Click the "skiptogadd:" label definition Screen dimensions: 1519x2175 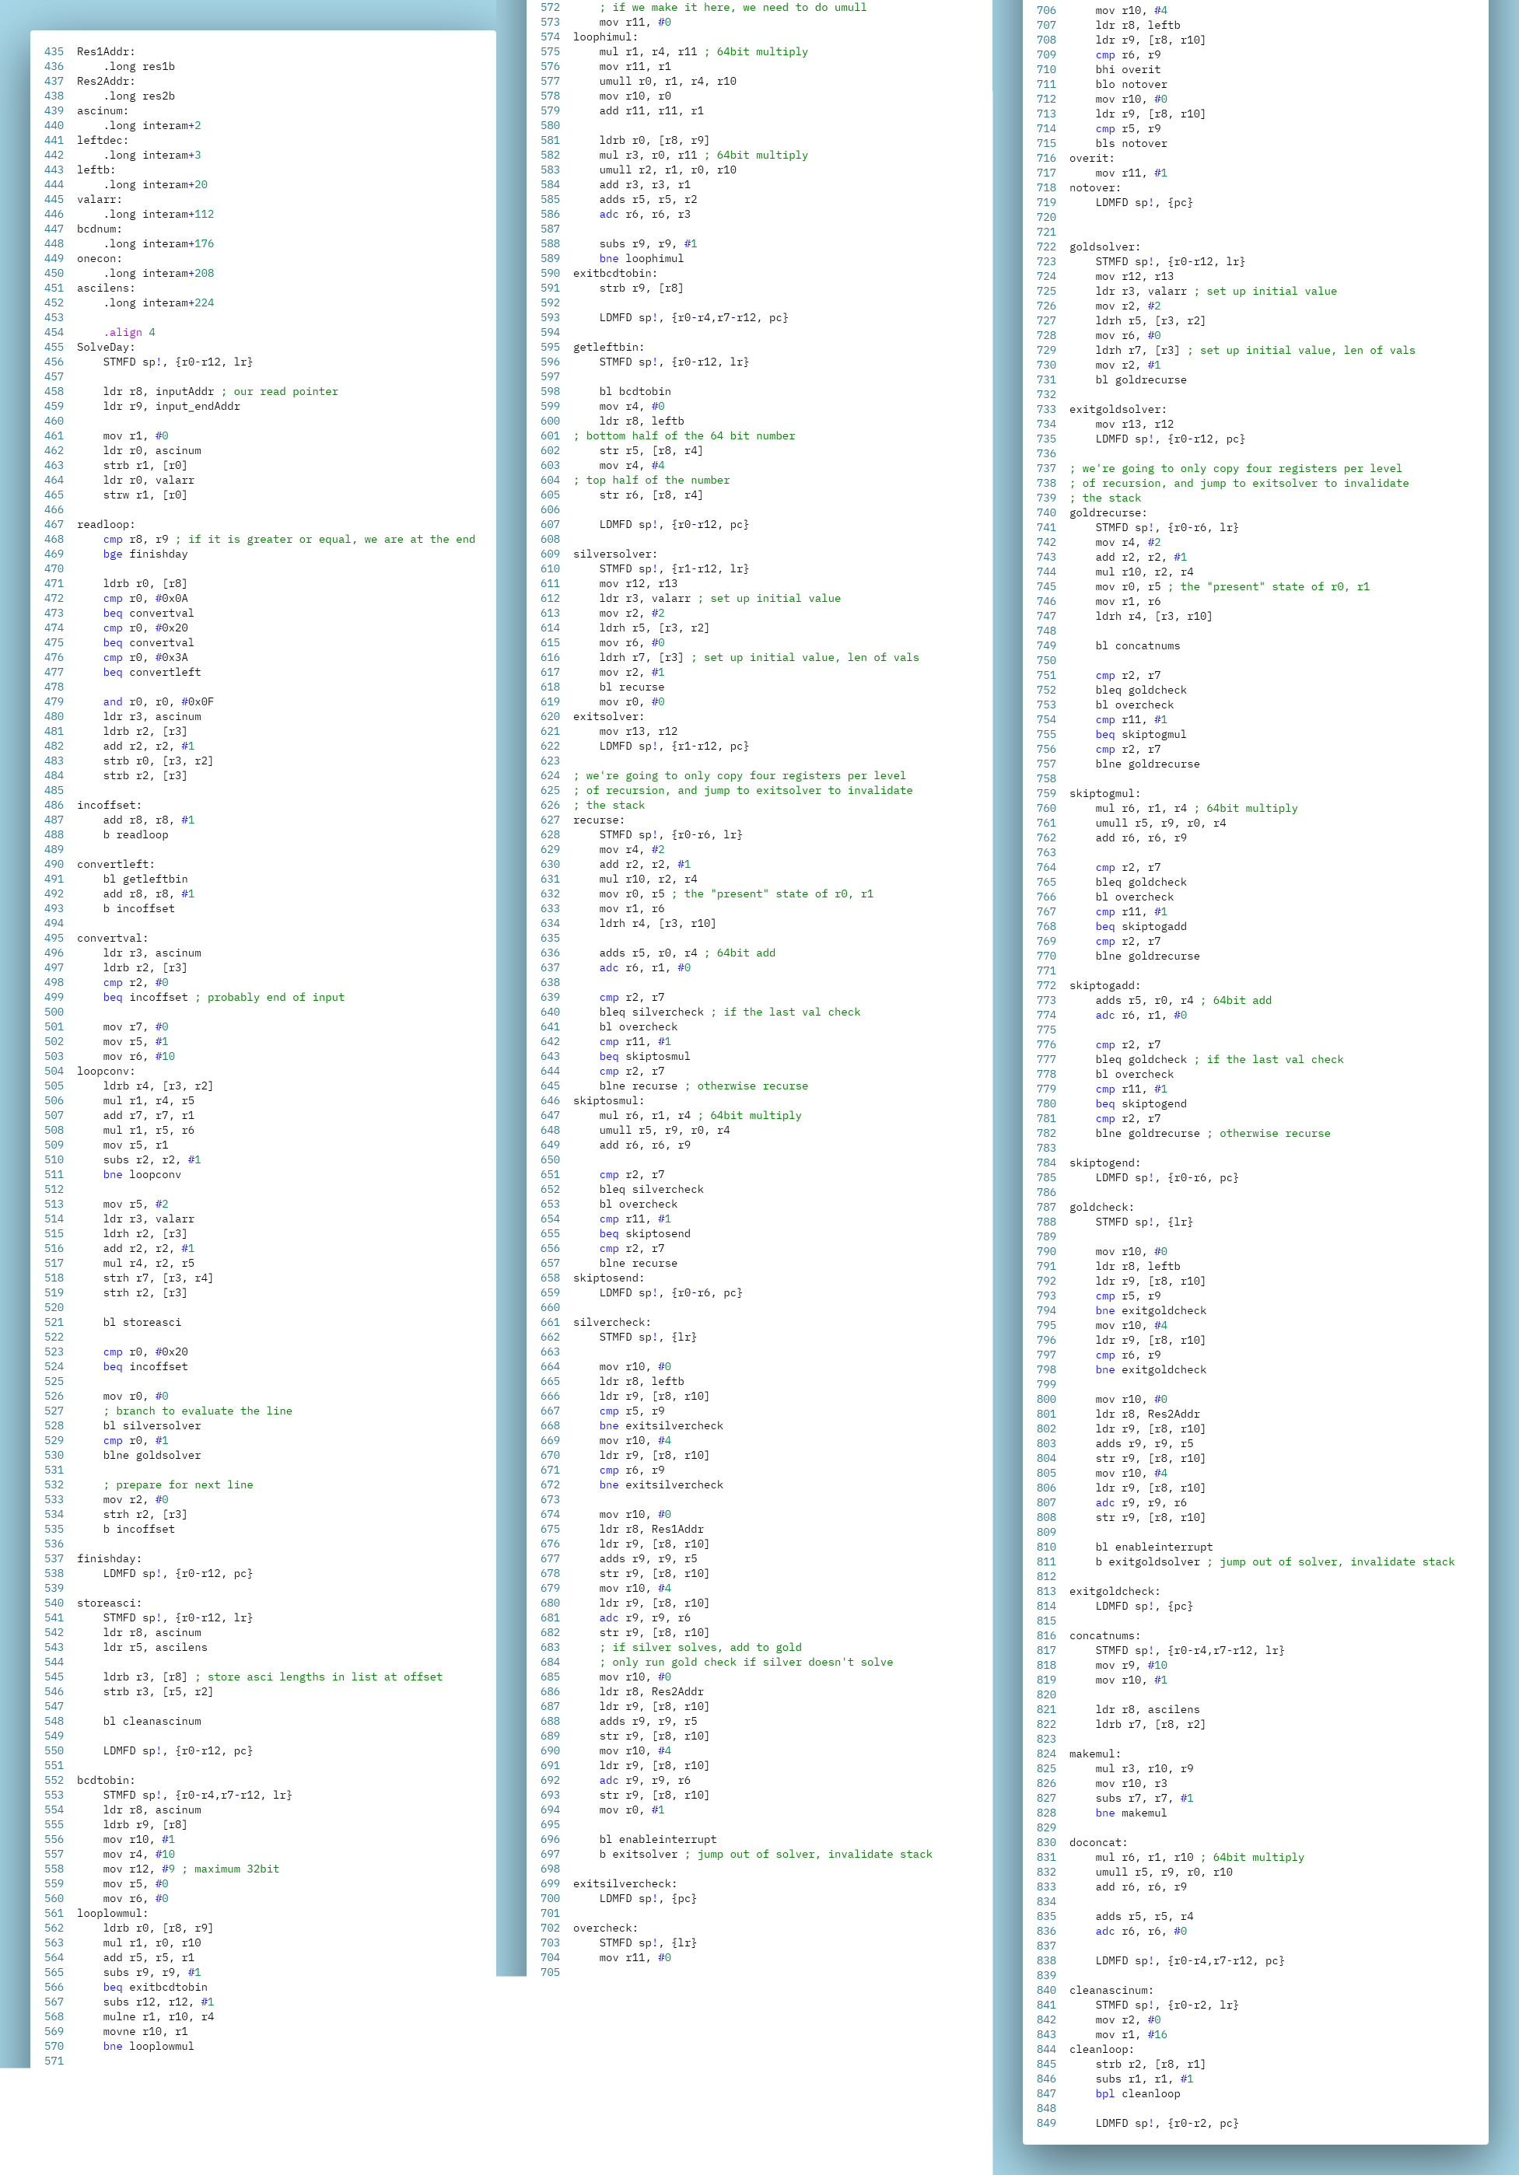coord(1105,986)
